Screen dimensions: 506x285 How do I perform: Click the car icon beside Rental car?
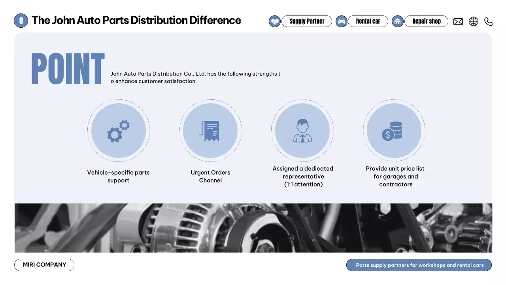coord(342,21)
